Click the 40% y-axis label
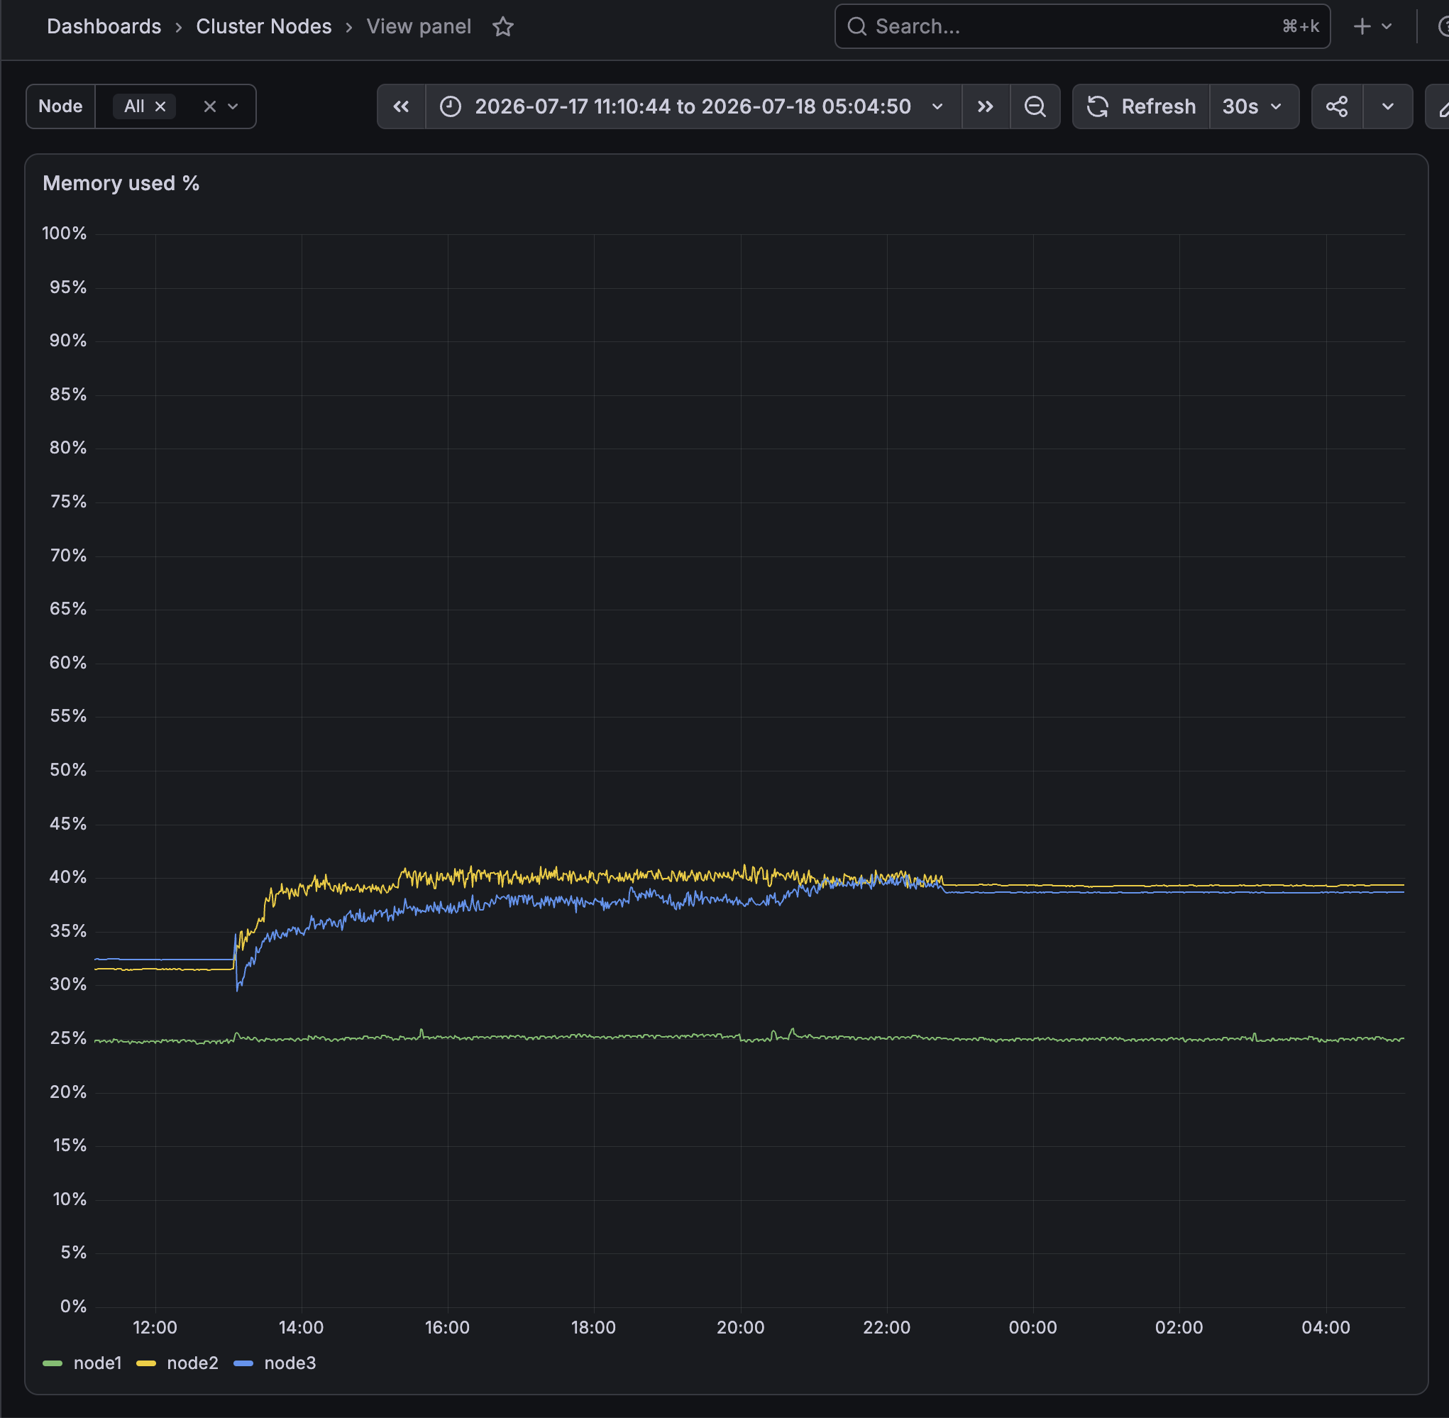 click(67, 876)
